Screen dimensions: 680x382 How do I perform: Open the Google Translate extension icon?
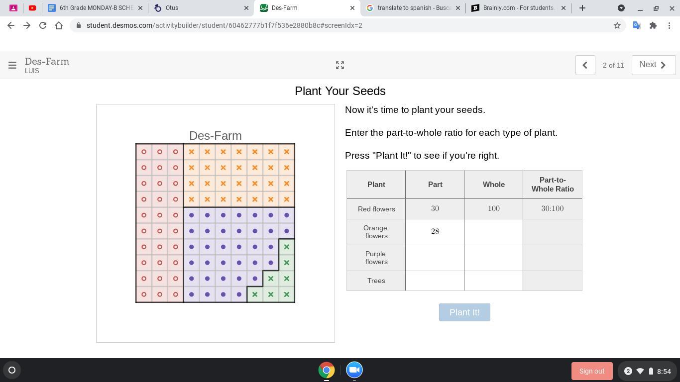tap(637, 25)
